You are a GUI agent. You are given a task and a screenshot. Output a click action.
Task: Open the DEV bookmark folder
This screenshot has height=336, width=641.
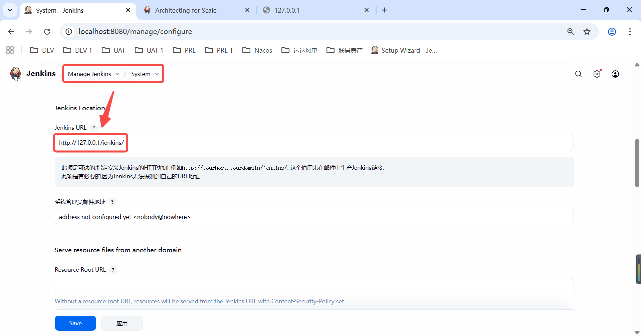click(x=42, y=50)
